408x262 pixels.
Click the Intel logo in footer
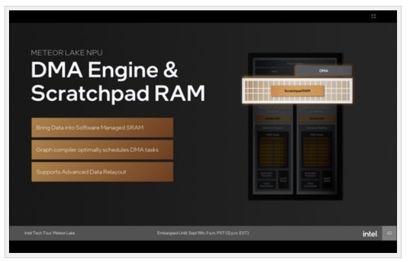point(370,233)
